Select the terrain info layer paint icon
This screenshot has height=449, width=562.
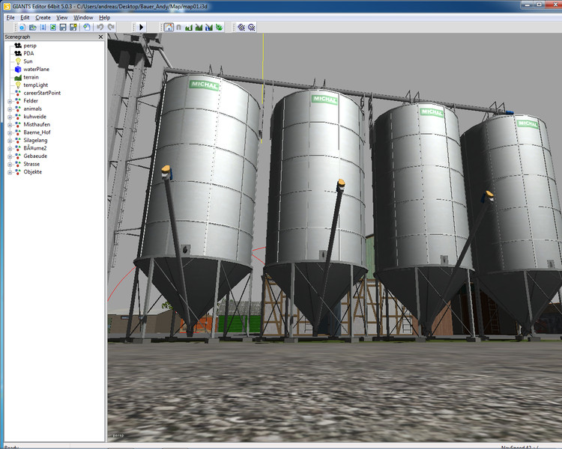point(209,27)
